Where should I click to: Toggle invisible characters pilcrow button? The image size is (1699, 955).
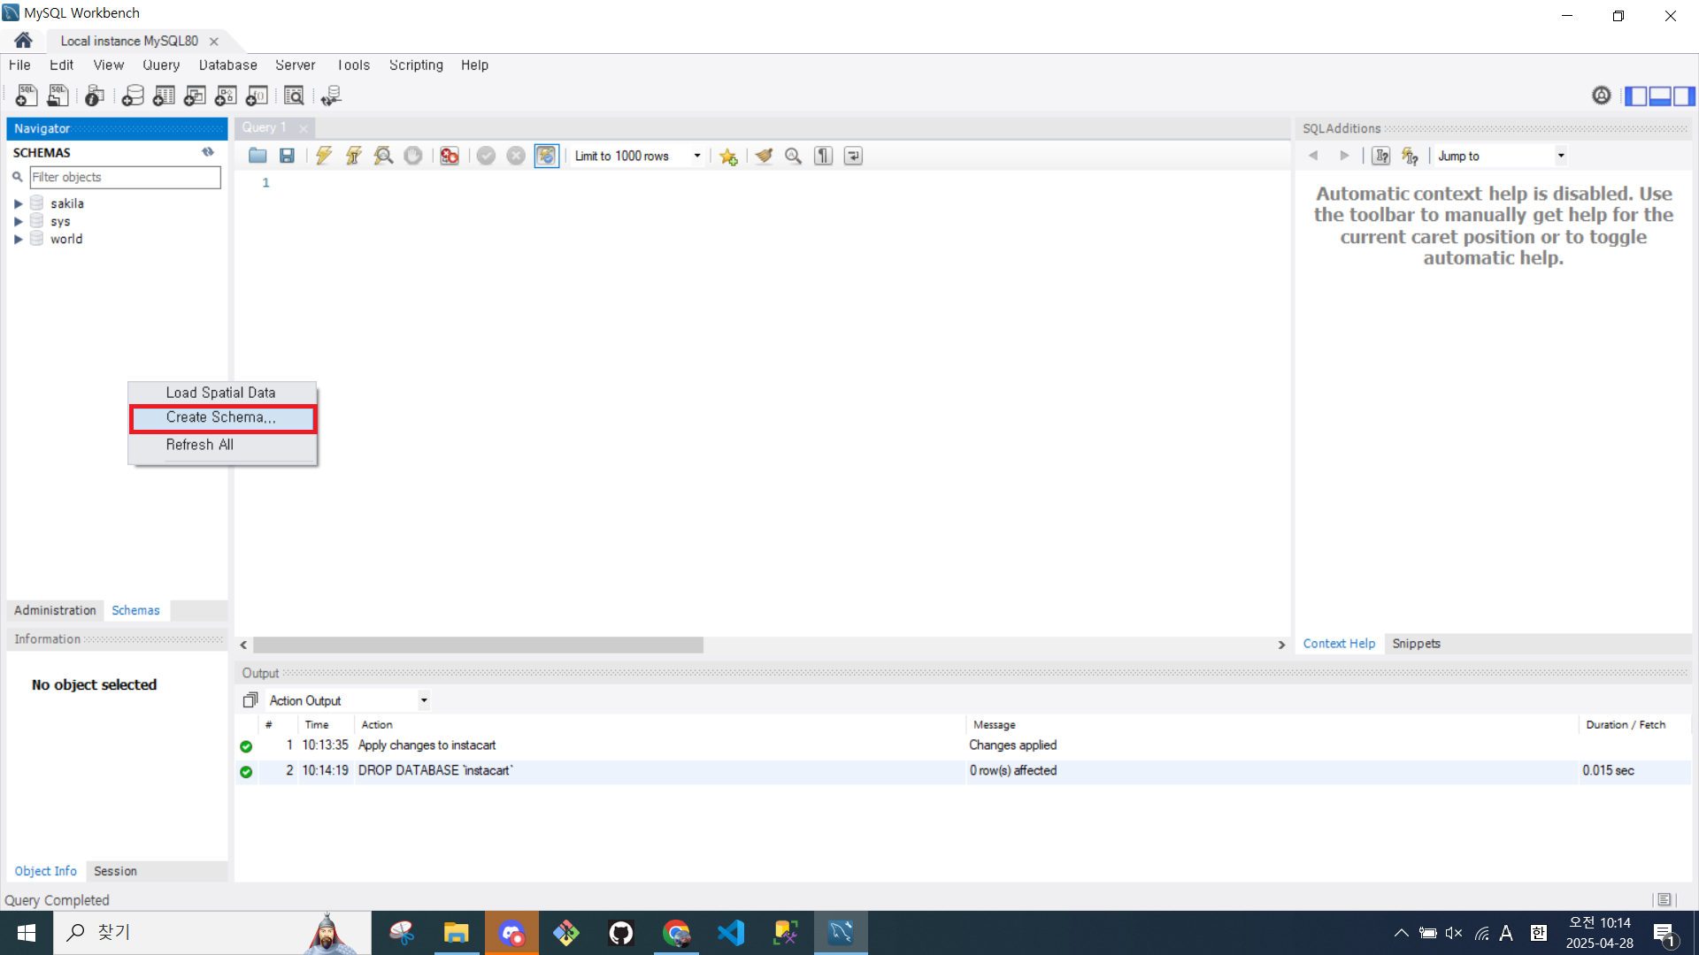click(823, 156)
